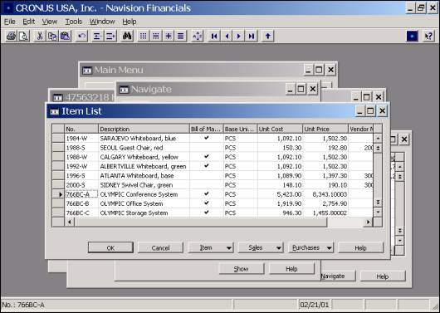Click the Show All lines icon
440x313 pixels.
(x=181, y=36)
